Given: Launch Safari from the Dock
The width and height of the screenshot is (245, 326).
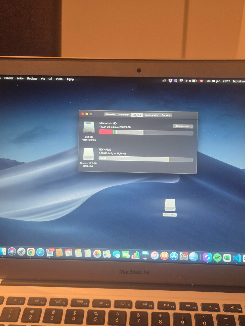Looking at the screenshot, I should [x=40, y=252].
